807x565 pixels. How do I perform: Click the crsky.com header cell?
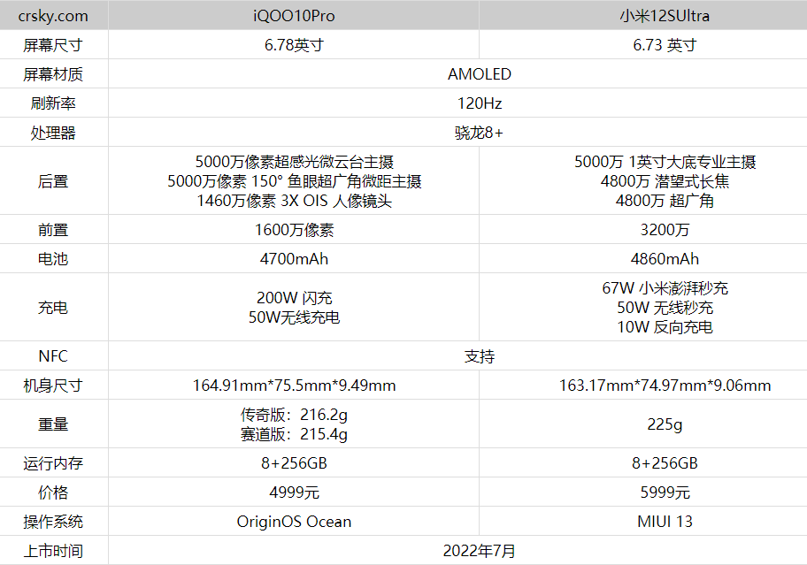point(53,16)
